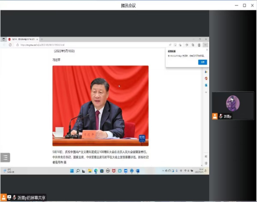Click the blue button in the Edge popup
257x202 pixels.
pos(203,62)
